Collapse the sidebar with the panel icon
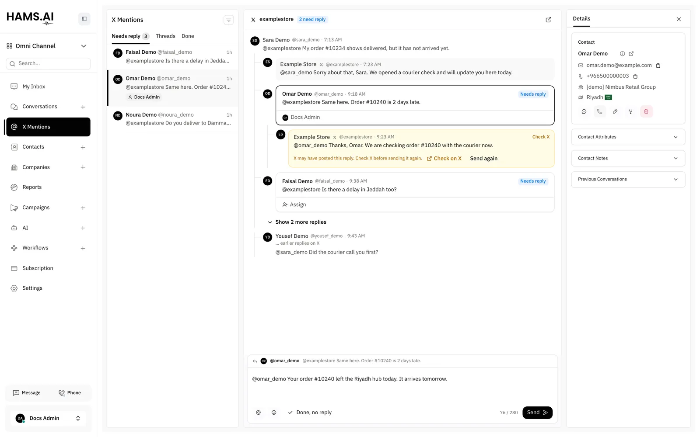 [84, 19]
